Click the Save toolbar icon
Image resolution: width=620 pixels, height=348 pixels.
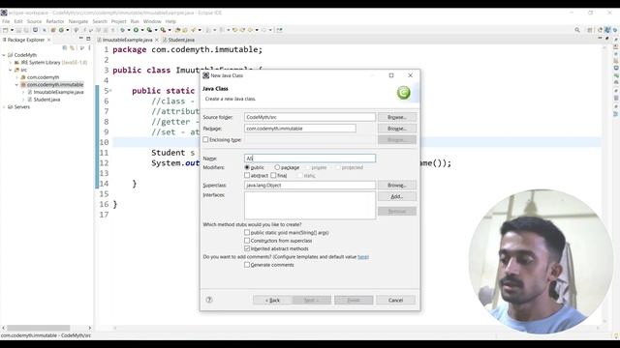pyautogui.click(x=18, y=30)
